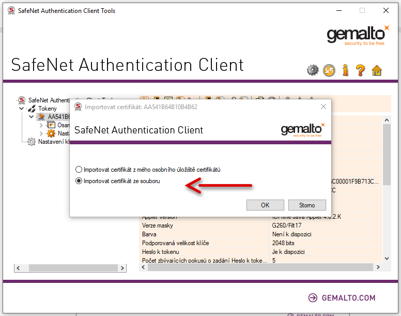Select Počet zbývajících pokusů row label
401x316 pixels.
coord(204,260)
